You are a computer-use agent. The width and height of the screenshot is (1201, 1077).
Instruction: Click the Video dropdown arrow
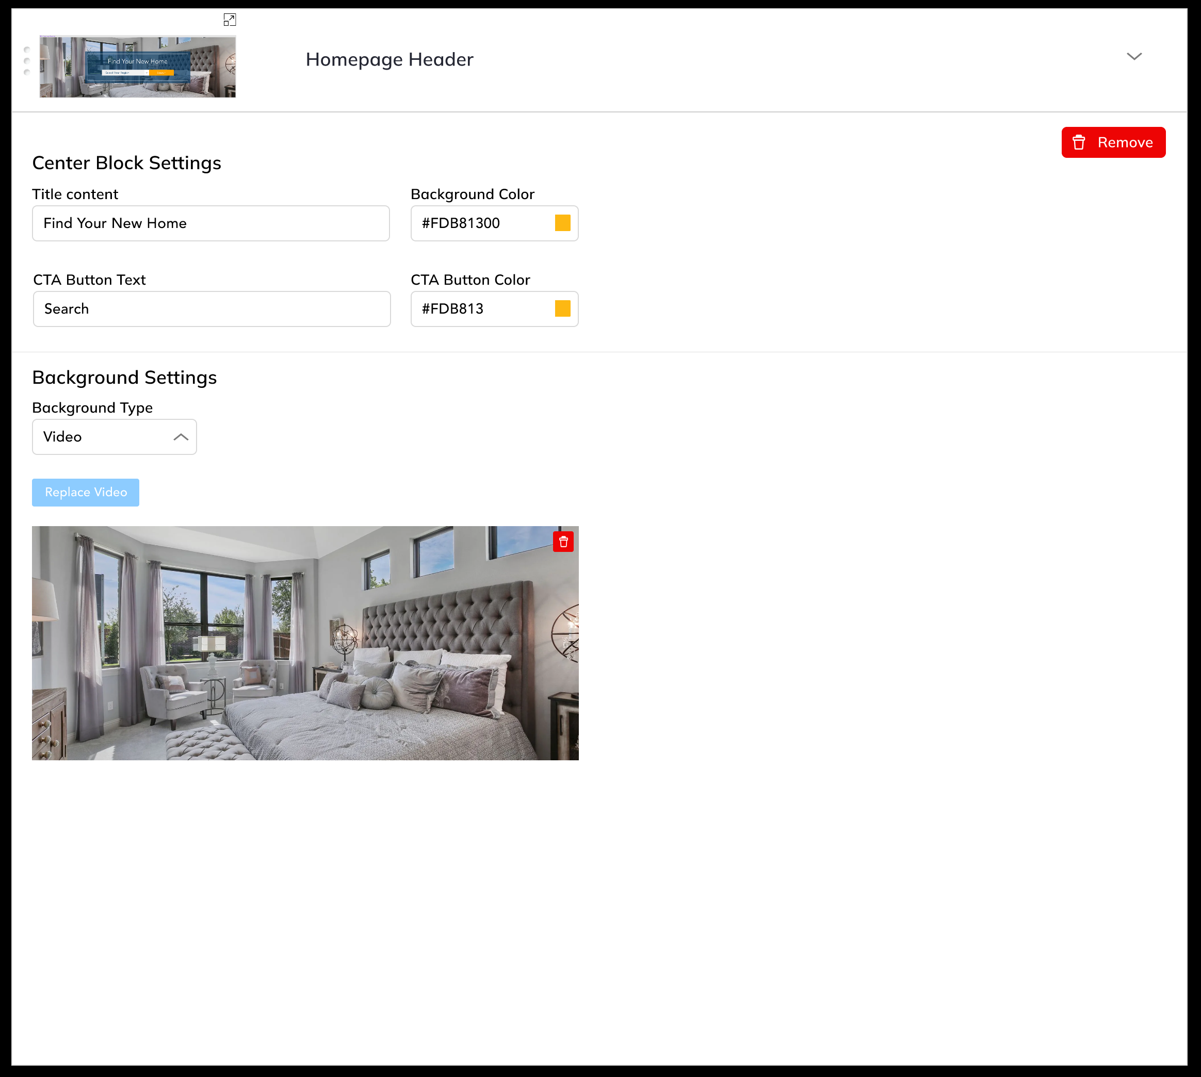click(181, 437)
